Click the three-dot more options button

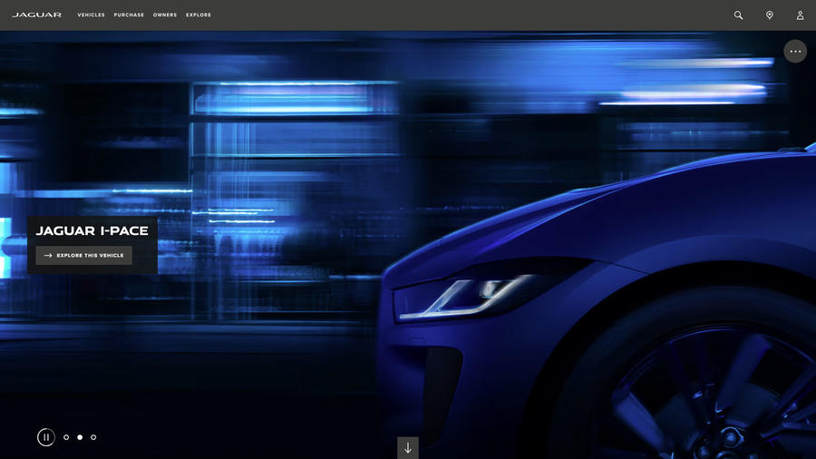[x=795, y=52]
